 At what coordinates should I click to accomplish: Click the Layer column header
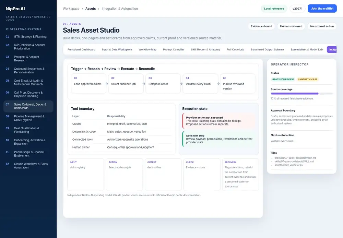tap(76, 116)
